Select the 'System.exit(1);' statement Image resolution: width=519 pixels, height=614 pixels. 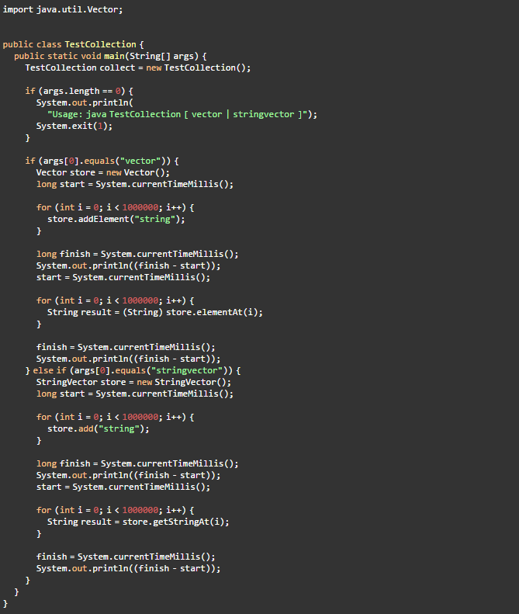74,126
